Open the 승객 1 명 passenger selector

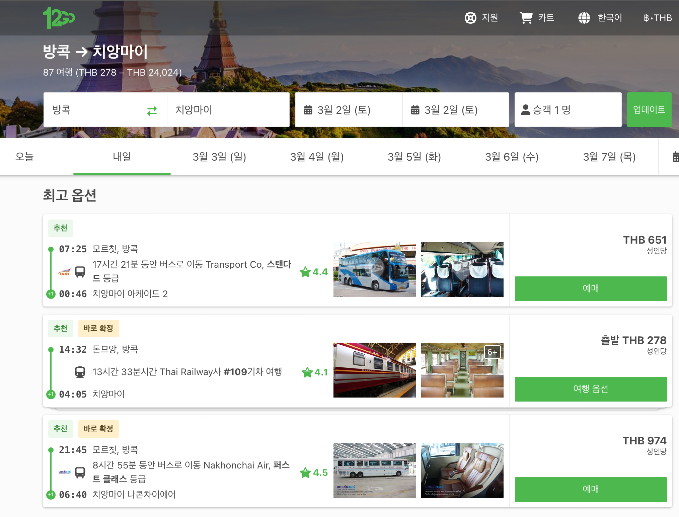568,110
